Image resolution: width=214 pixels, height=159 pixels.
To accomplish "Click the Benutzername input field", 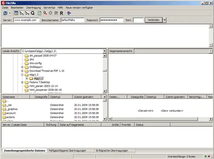I will tap(72, 20).
